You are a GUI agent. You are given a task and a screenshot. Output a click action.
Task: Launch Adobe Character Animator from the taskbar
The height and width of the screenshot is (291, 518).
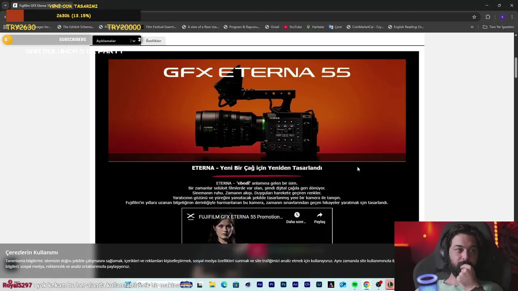tap(307, 285)
